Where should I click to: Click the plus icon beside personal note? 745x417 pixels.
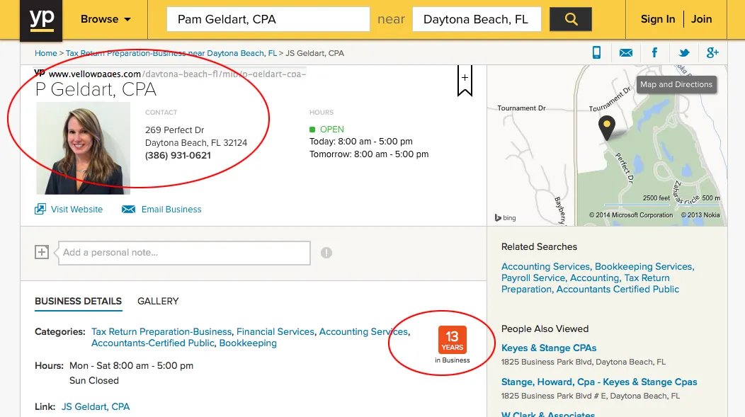(x=42, y=252)
